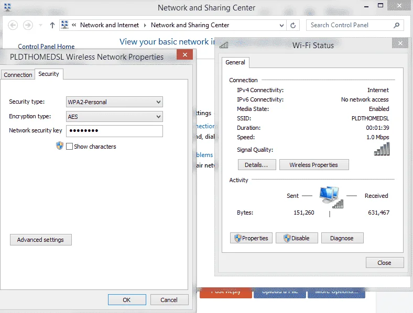Enable the Show characters checkbox
Screen dimensions: 413x313
(69, 147)
